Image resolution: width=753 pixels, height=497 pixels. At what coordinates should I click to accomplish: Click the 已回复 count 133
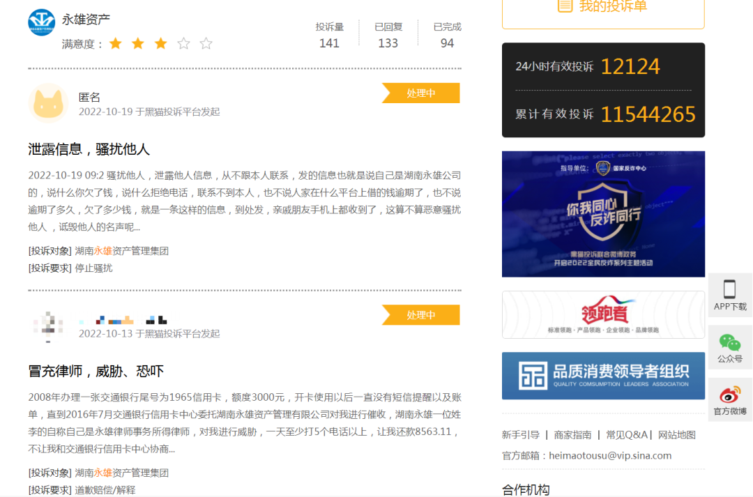tap(388, 43)
